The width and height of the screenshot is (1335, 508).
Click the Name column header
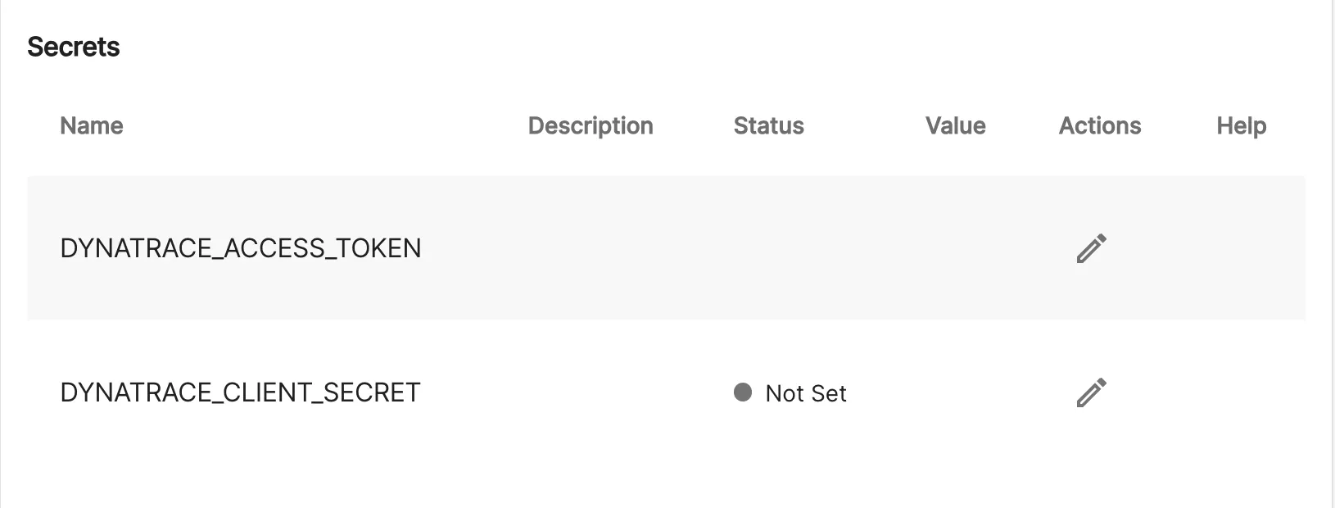[x=91, y=125]
